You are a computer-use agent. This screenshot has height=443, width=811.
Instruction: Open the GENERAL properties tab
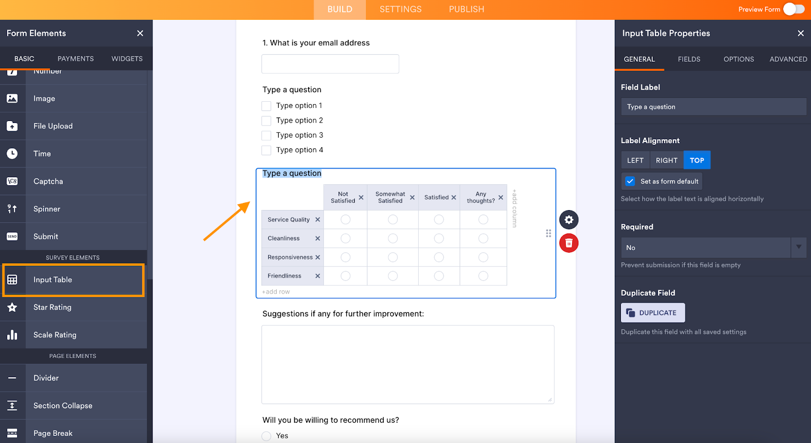tap(639, 59)
